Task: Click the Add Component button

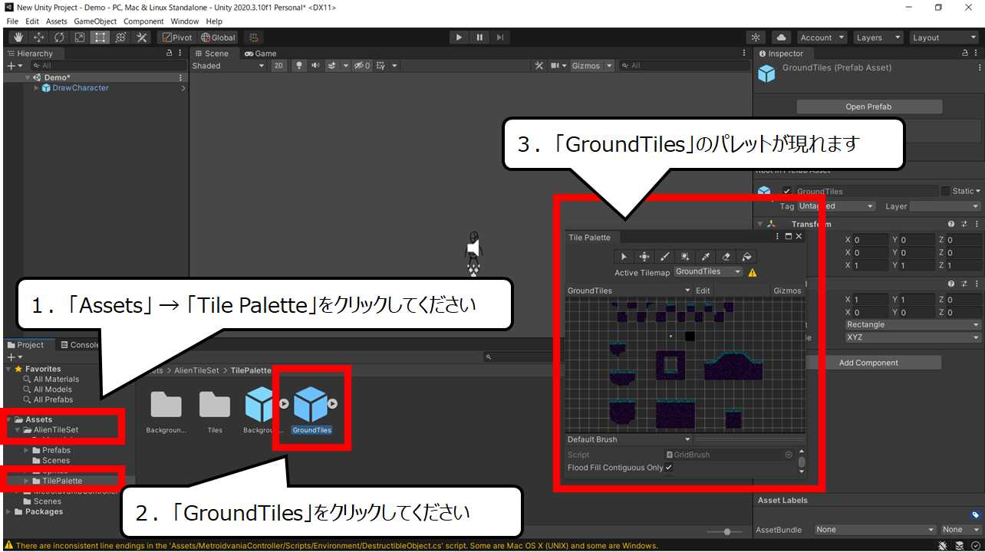Action: pyautogui.click(x=868, y=363)
